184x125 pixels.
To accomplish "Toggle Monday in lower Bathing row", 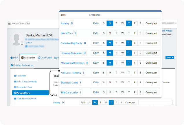I will click(x=95, y=102).
